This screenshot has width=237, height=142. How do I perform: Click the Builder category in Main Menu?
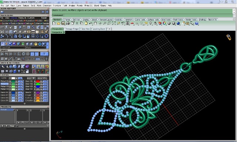pyautogui.click(x=4, y=23)
